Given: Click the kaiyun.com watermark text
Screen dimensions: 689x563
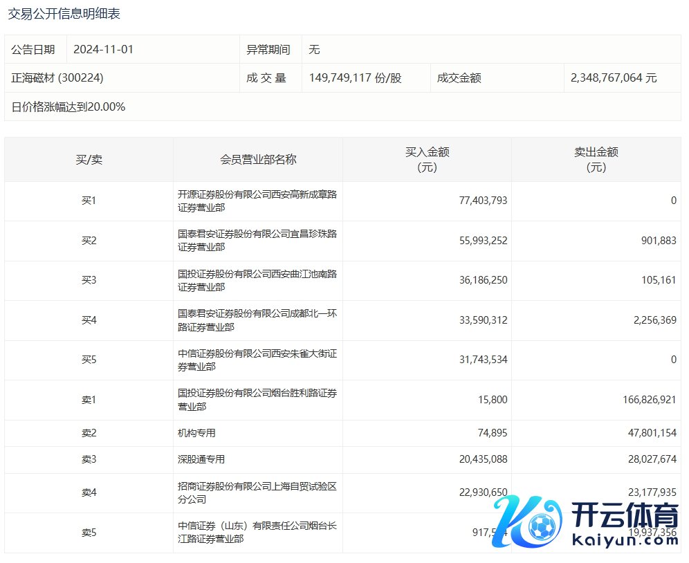Looking at the screenshot, I should [x=626, y=539].
